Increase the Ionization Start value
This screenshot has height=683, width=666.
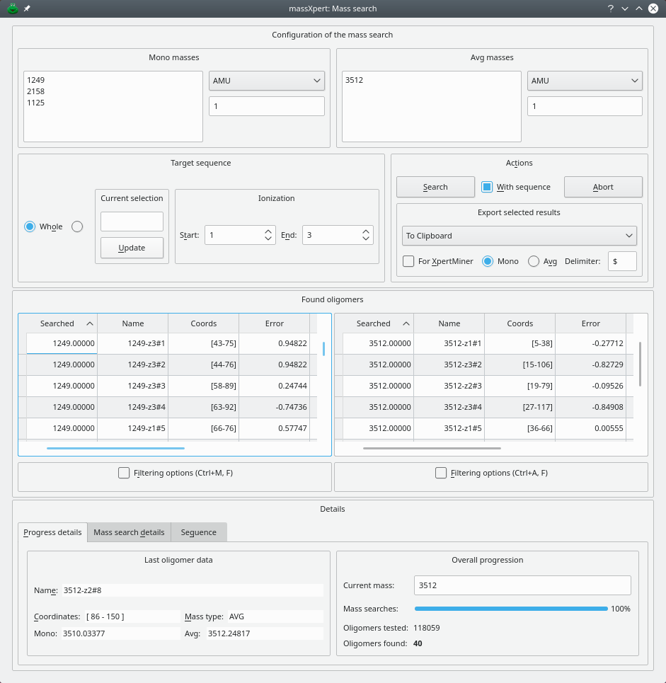click(x=268, y=231)
